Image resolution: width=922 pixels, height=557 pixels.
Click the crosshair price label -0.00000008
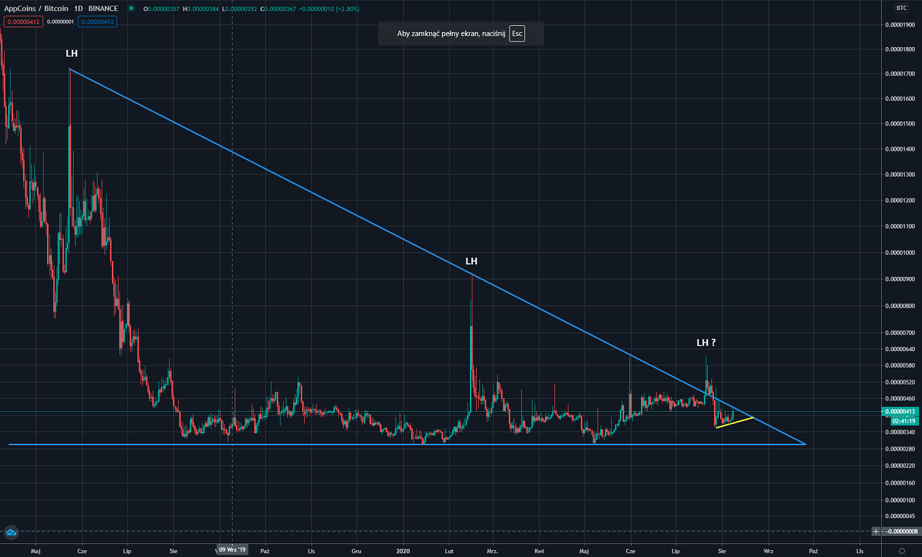point(901,531)
